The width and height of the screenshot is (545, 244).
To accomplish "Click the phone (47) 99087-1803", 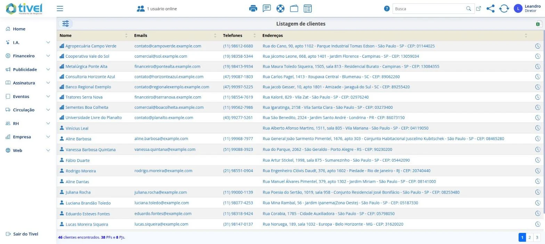I will 238,77.
